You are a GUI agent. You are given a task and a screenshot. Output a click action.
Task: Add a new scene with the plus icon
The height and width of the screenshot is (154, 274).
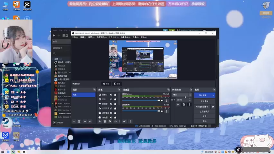pos(74,121)
